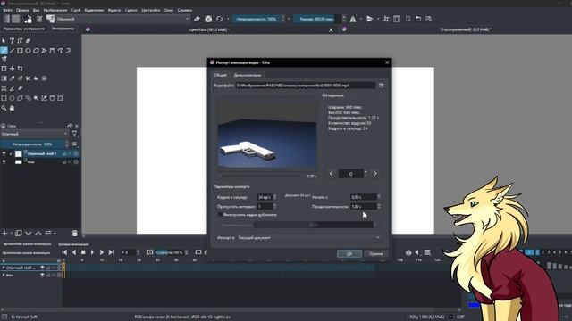This screenshot has width=572, height=321.
Task: Select the Gradient tool in toolbox
Action: 4,78
